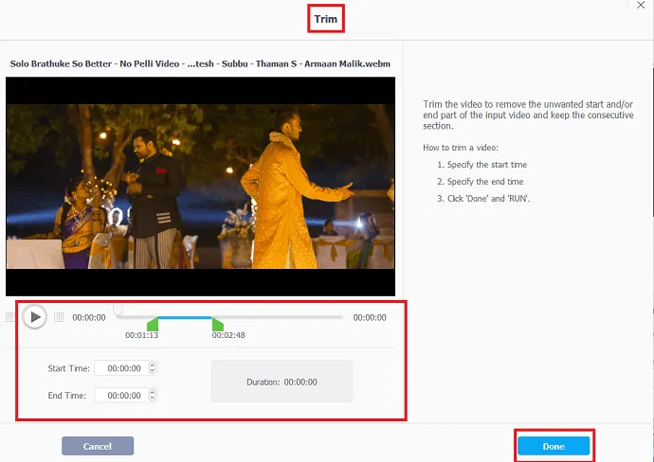Click the blue selected segment of the timeline

point(185,317)
